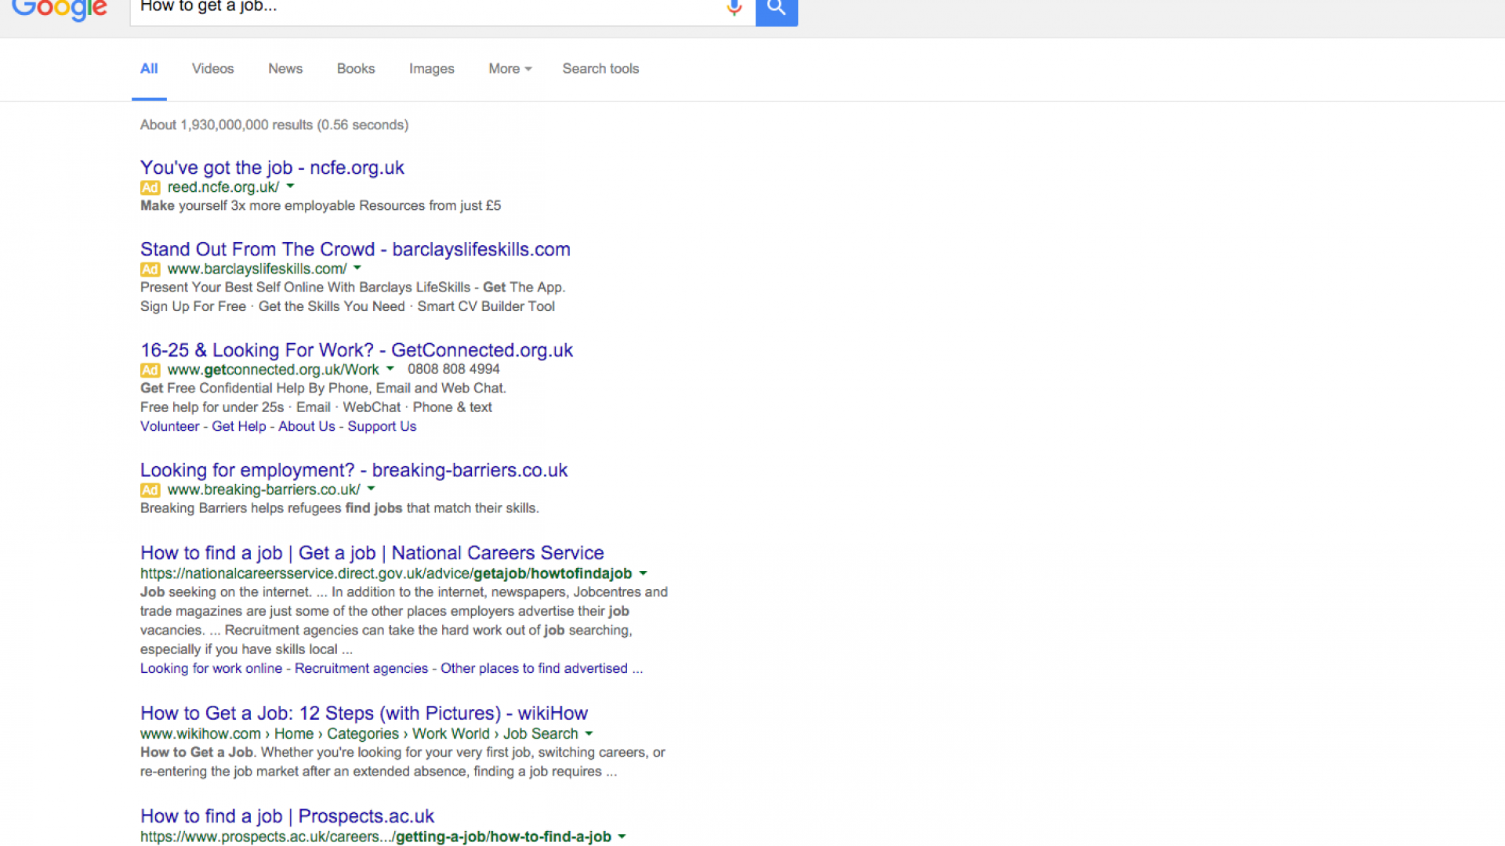
Task: Click 'Free help for under 25s' text line
Action: click(316, 407)
